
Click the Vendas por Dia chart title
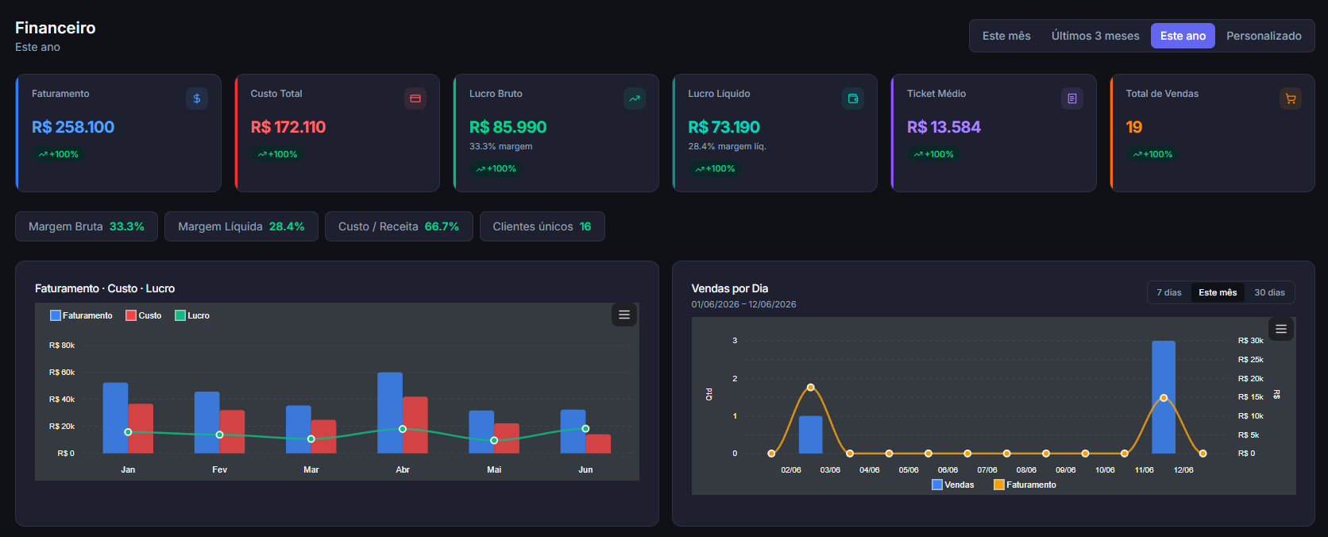[x=730, y=288]
